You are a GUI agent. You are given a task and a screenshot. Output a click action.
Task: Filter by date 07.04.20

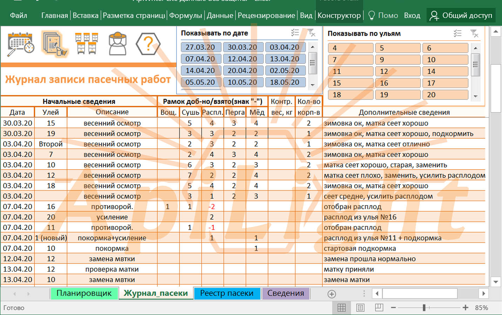click(x=200, y=59)
